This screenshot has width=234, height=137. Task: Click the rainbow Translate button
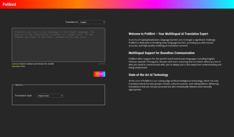pos(99,74)
